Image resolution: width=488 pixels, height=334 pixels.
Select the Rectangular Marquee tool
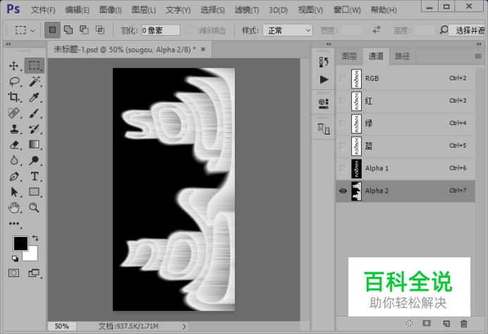[35, 65]
